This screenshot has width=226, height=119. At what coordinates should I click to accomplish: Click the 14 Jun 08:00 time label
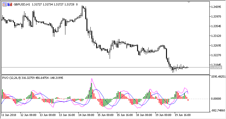pos(86,115)
